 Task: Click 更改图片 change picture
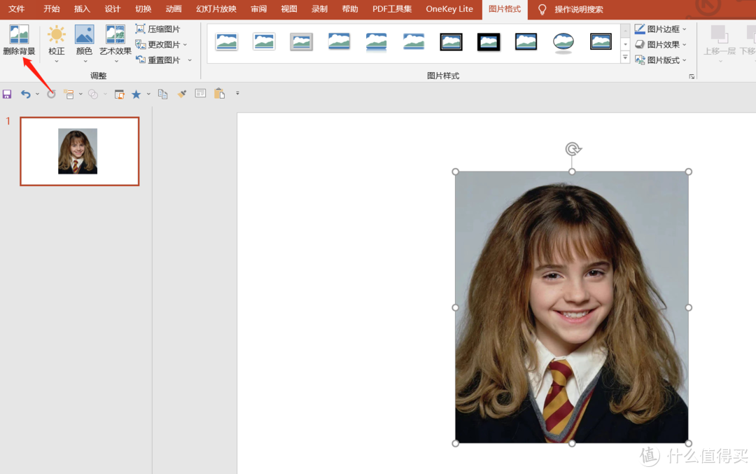(157, 44)
